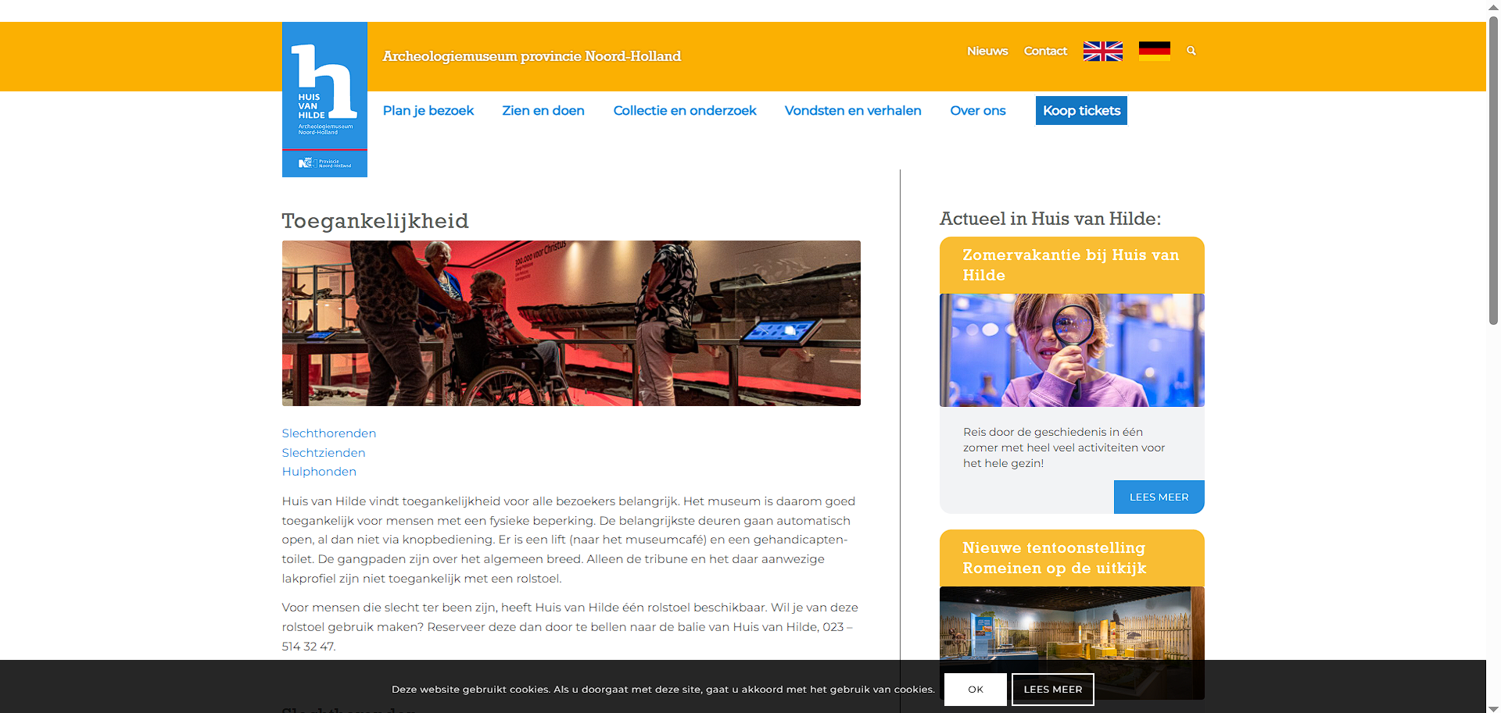
Task: Expand Vondsten en verhalen menu
Action: tap(853, 111)
